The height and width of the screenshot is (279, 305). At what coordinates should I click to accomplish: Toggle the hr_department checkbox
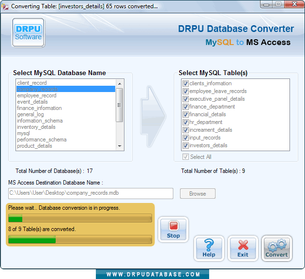[185, 122]
